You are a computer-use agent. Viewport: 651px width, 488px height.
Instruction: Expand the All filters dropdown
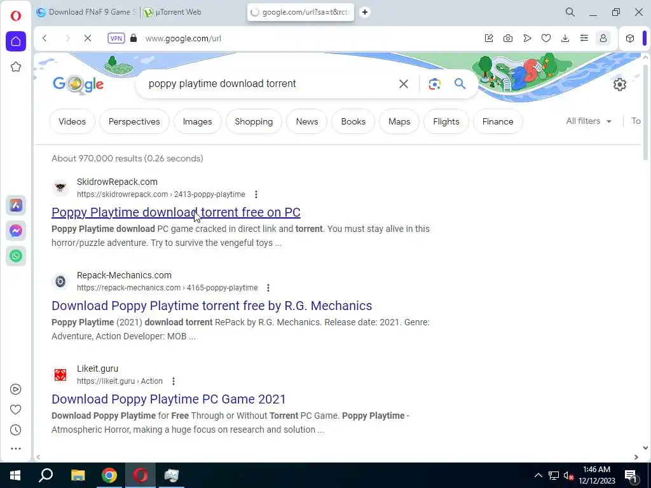pos(589,121)
